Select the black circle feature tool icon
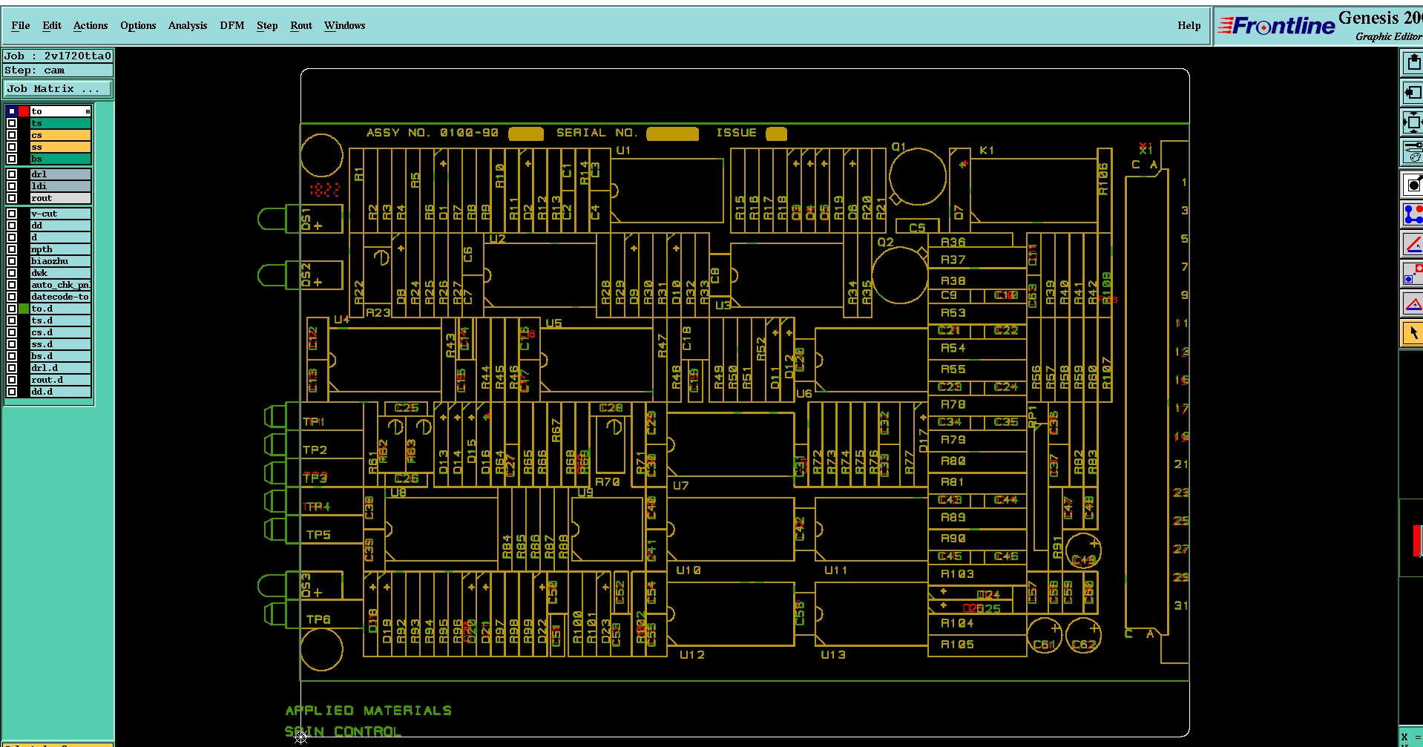Image resolution: width=1423 pixels, height=747 pixels. click(x=1413, y=185)
